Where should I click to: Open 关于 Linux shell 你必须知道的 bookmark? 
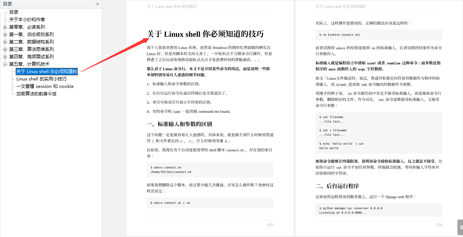46,71
